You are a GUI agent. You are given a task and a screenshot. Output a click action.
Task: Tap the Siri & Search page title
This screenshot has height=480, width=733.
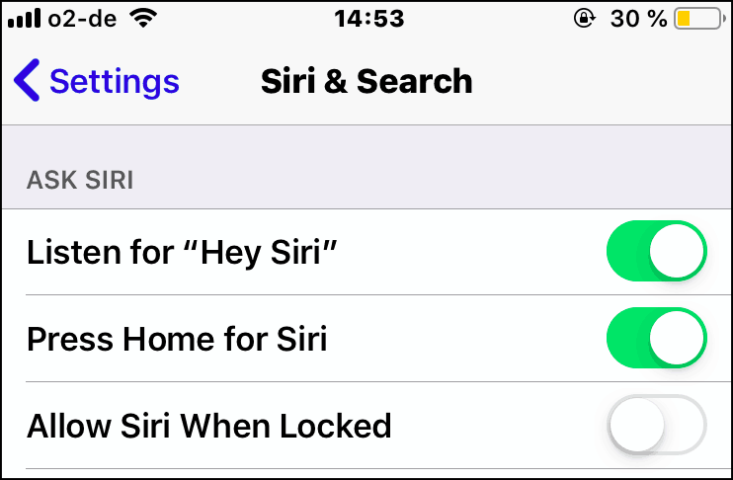point(366,81)
